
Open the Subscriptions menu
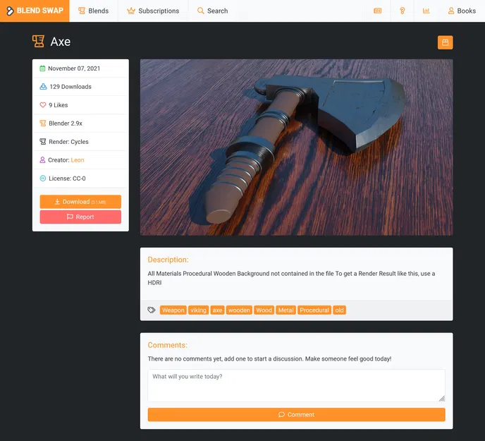click(153, 11)
